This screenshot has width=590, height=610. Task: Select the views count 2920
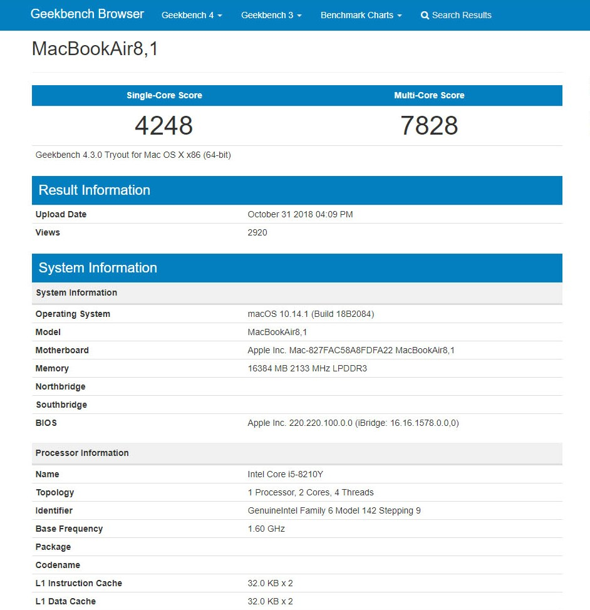[257, 232]
